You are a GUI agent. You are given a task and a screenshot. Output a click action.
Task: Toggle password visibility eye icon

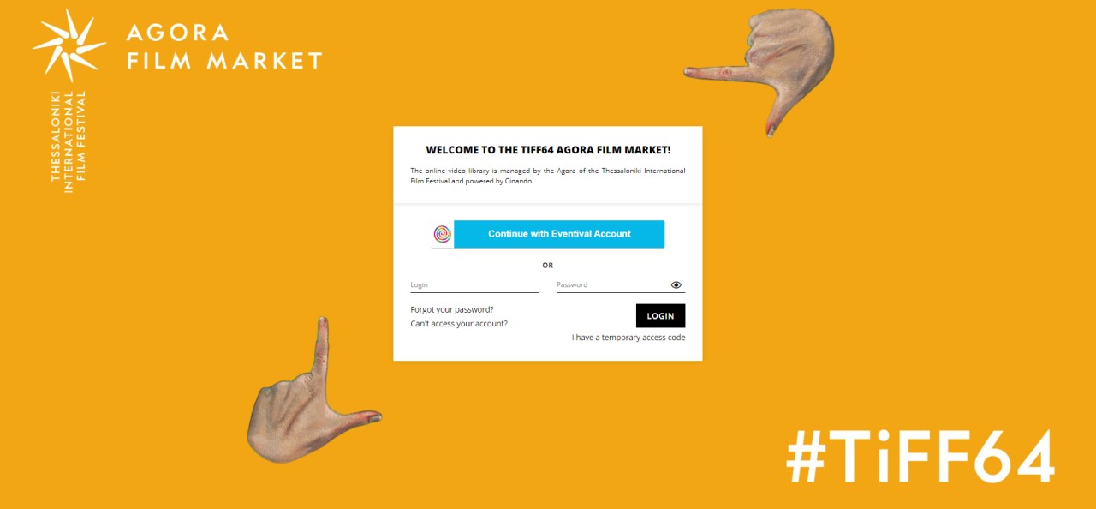676,285
